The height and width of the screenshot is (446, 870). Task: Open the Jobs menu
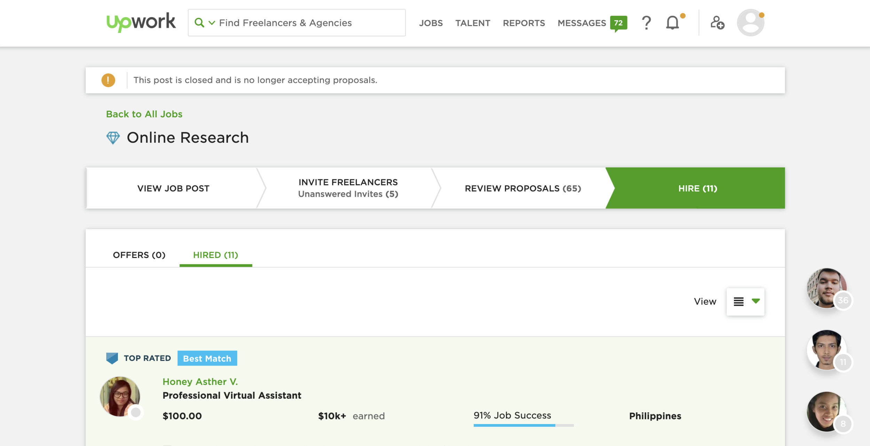[x=431, y=23]
